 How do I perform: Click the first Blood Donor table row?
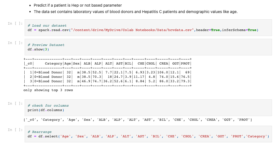coord(107,72)
